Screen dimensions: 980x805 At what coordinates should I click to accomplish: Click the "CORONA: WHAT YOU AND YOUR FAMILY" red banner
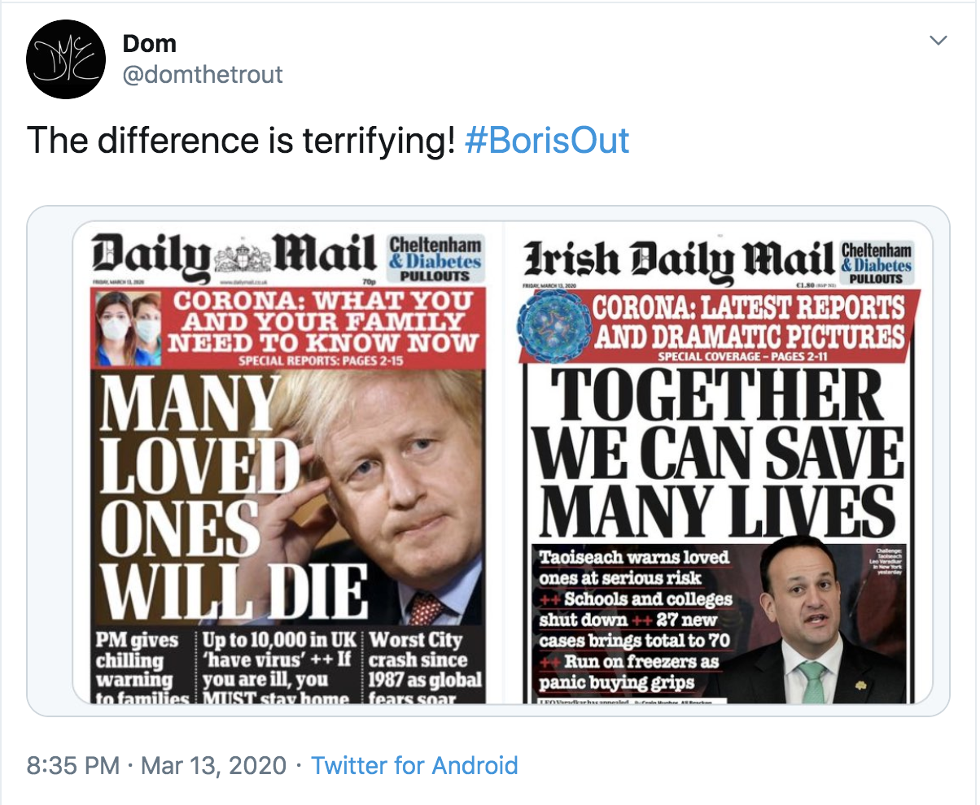[x=322, y=320]
